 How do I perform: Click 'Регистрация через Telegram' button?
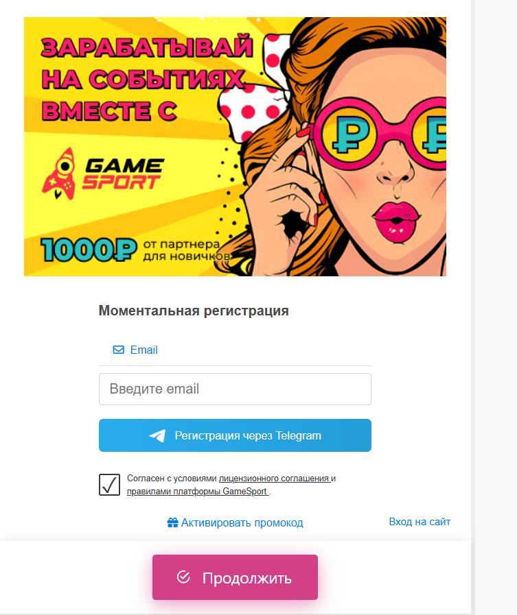235,435
